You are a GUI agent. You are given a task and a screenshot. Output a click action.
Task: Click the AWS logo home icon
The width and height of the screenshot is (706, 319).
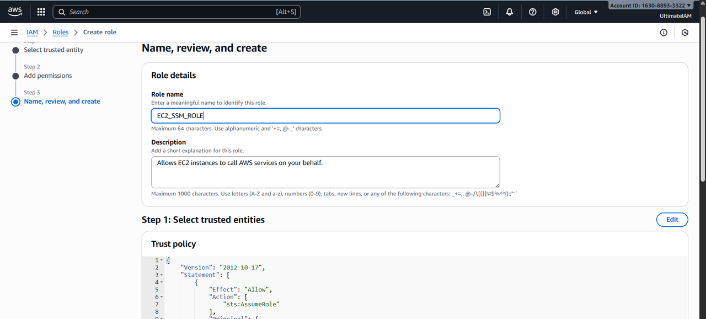(x=15, y=12)
